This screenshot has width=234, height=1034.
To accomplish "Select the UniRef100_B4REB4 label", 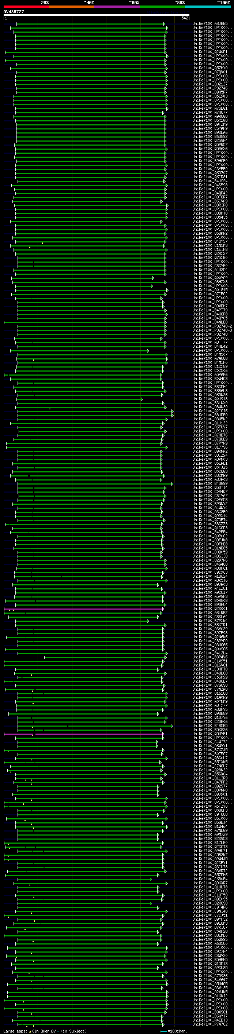I will coord(210,532).
